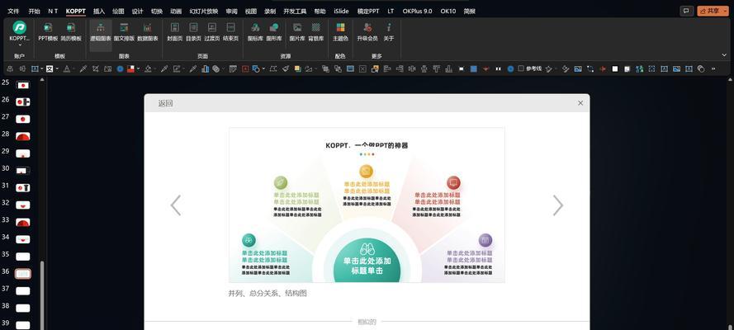Viewport: 734px width, 330px height.
Task: Insert a 封面页 cover page
Action: point(174,32)
